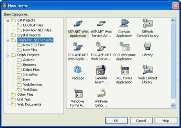This screenshot has height=128, width=181.
Task: Click the WebServices folder icon
Action: pyautogui.click(x=19, y=85)
